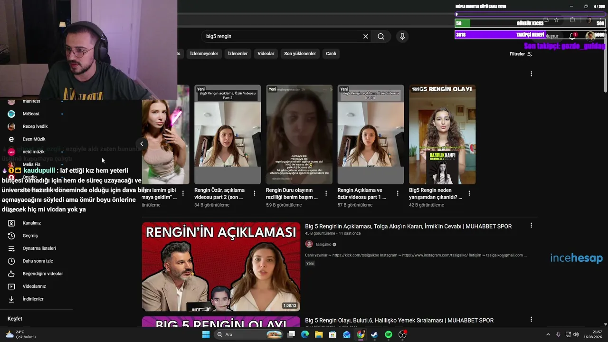The height and width of the screenshot is (342, 608).
Task: Click the microphone icon in the system tray
Action: click(x=558, y=334)
